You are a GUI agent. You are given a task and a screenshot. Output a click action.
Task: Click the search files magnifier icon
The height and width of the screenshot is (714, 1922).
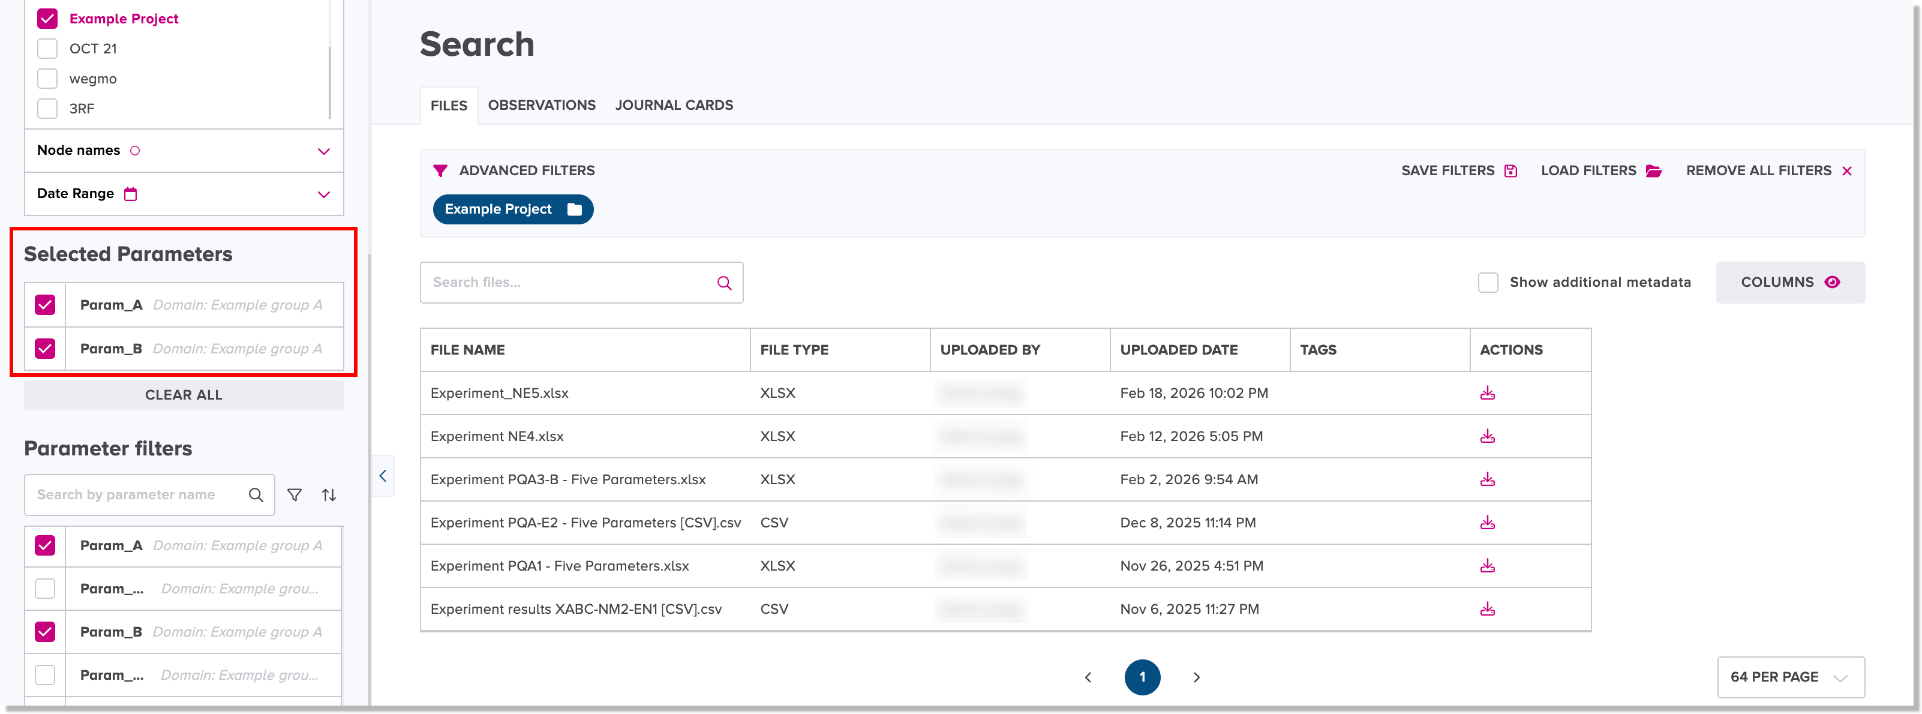(x=723, y=283)
